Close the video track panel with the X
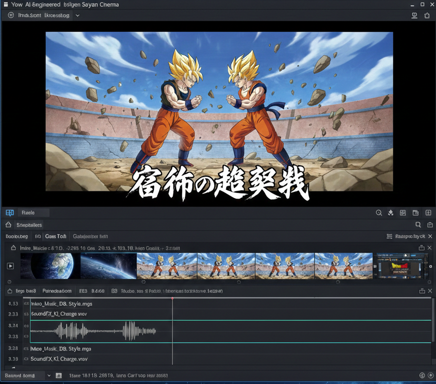This screenshot has height=384, width=436. coord(430,248)
